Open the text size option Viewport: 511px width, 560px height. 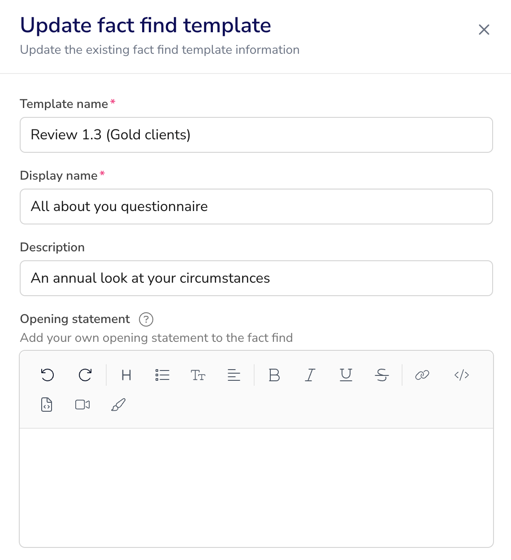pos(198,375)
